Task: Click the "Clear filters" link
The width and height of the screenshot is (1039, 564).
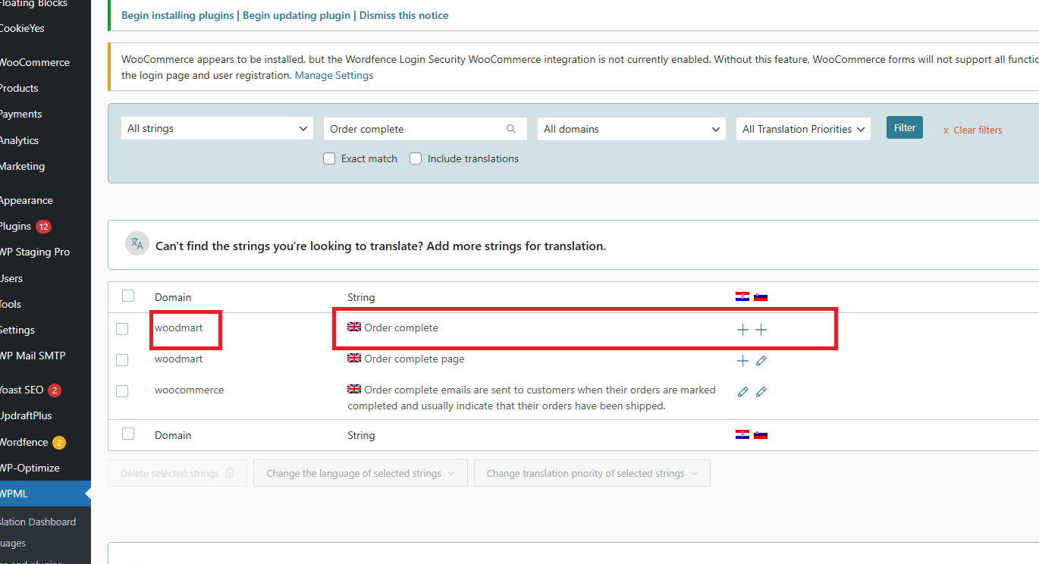Action: click(x=973, y=130)
